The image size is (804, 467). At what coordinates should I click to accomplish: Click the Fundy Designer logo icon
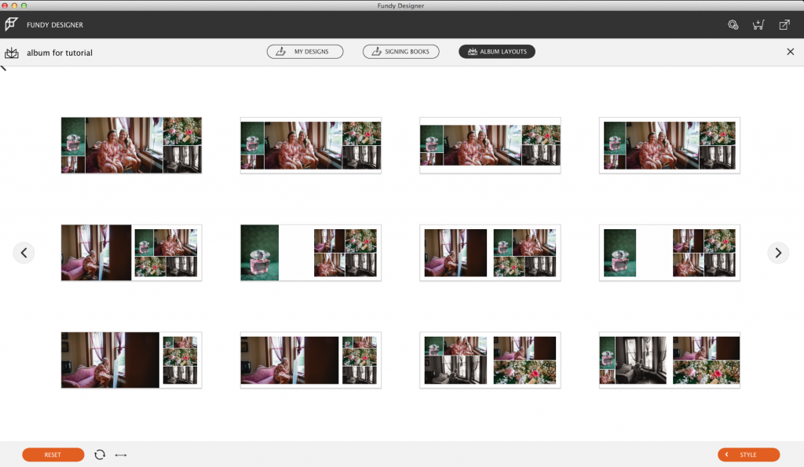[11, 24]
